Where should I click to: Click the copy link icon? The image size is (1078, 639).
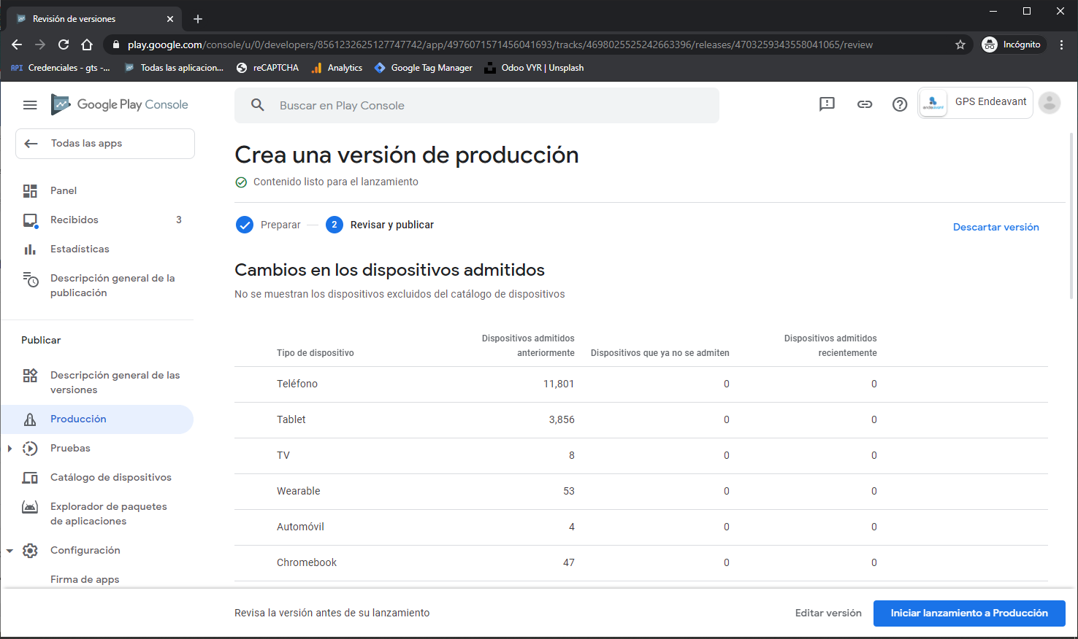865,104
